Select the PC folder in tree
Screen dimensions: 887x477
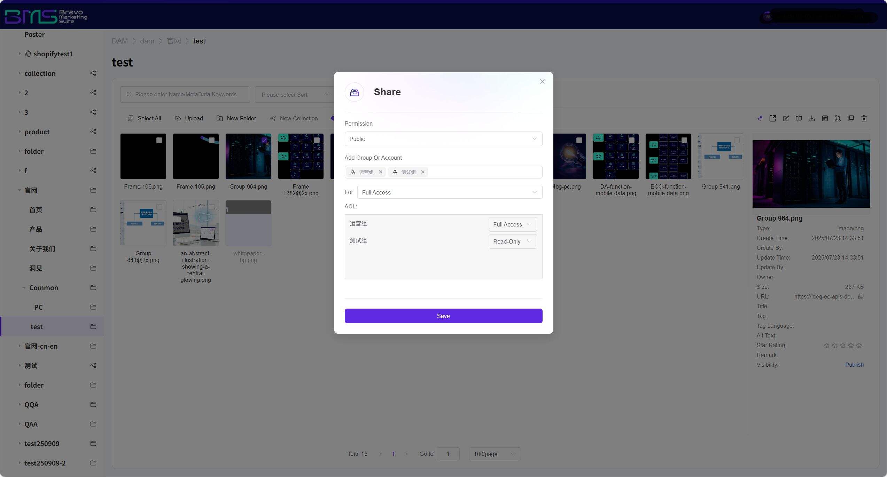pyautogui.click(x=38, y=307)
